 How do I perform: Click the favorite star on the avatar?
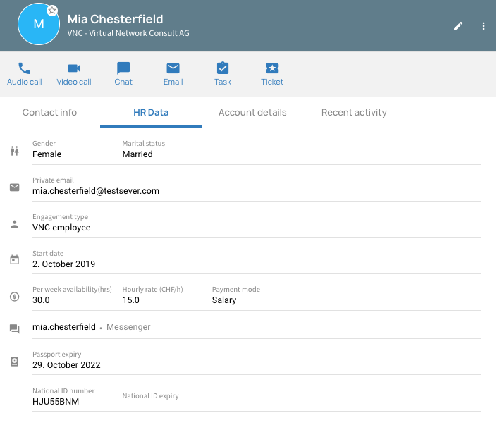52,11
